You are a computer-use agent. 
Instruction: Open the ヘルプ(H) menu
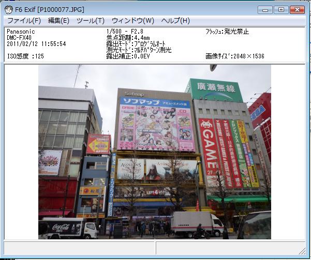[x=175, y=21]
